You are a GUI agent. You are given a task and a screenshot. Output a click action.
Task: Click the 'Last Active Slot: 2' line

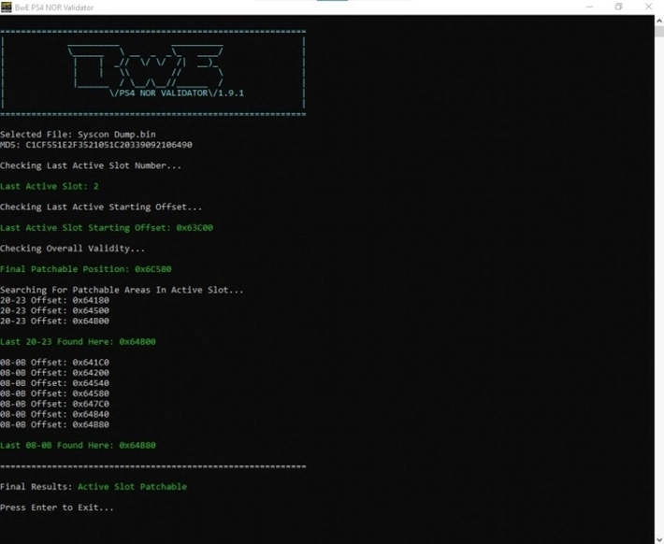coord(50,186)
